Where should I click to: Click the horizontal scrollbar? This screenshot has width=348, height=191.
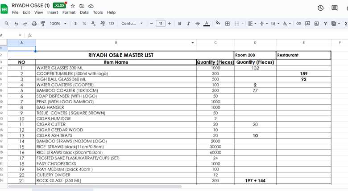(95, 187)
